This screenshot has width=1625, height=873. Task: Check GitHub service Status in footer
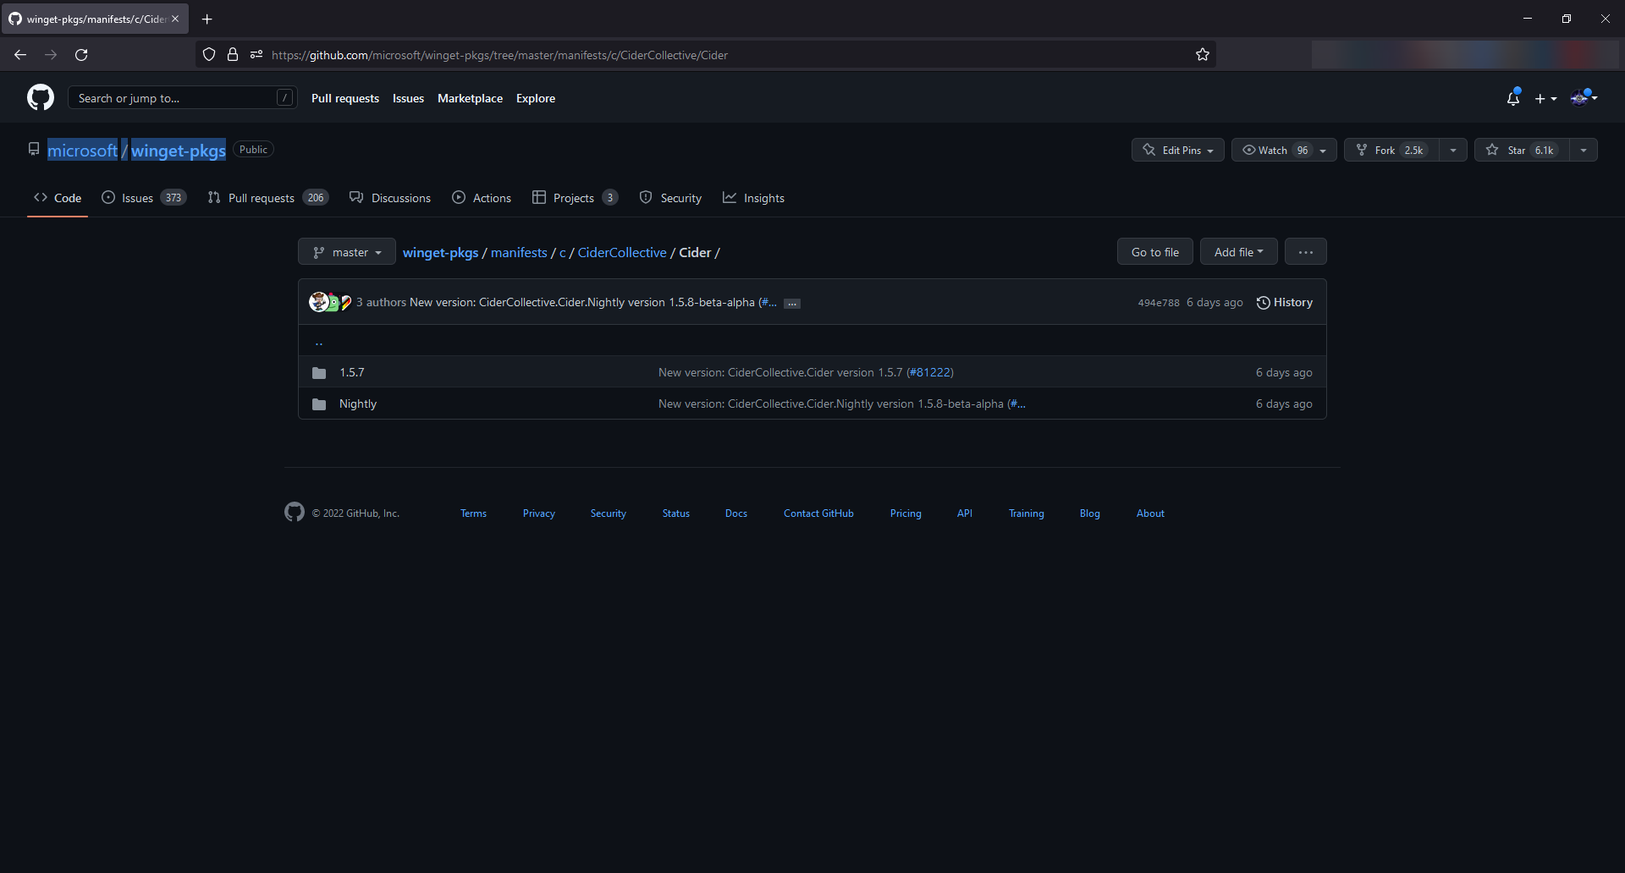point(675,513)
